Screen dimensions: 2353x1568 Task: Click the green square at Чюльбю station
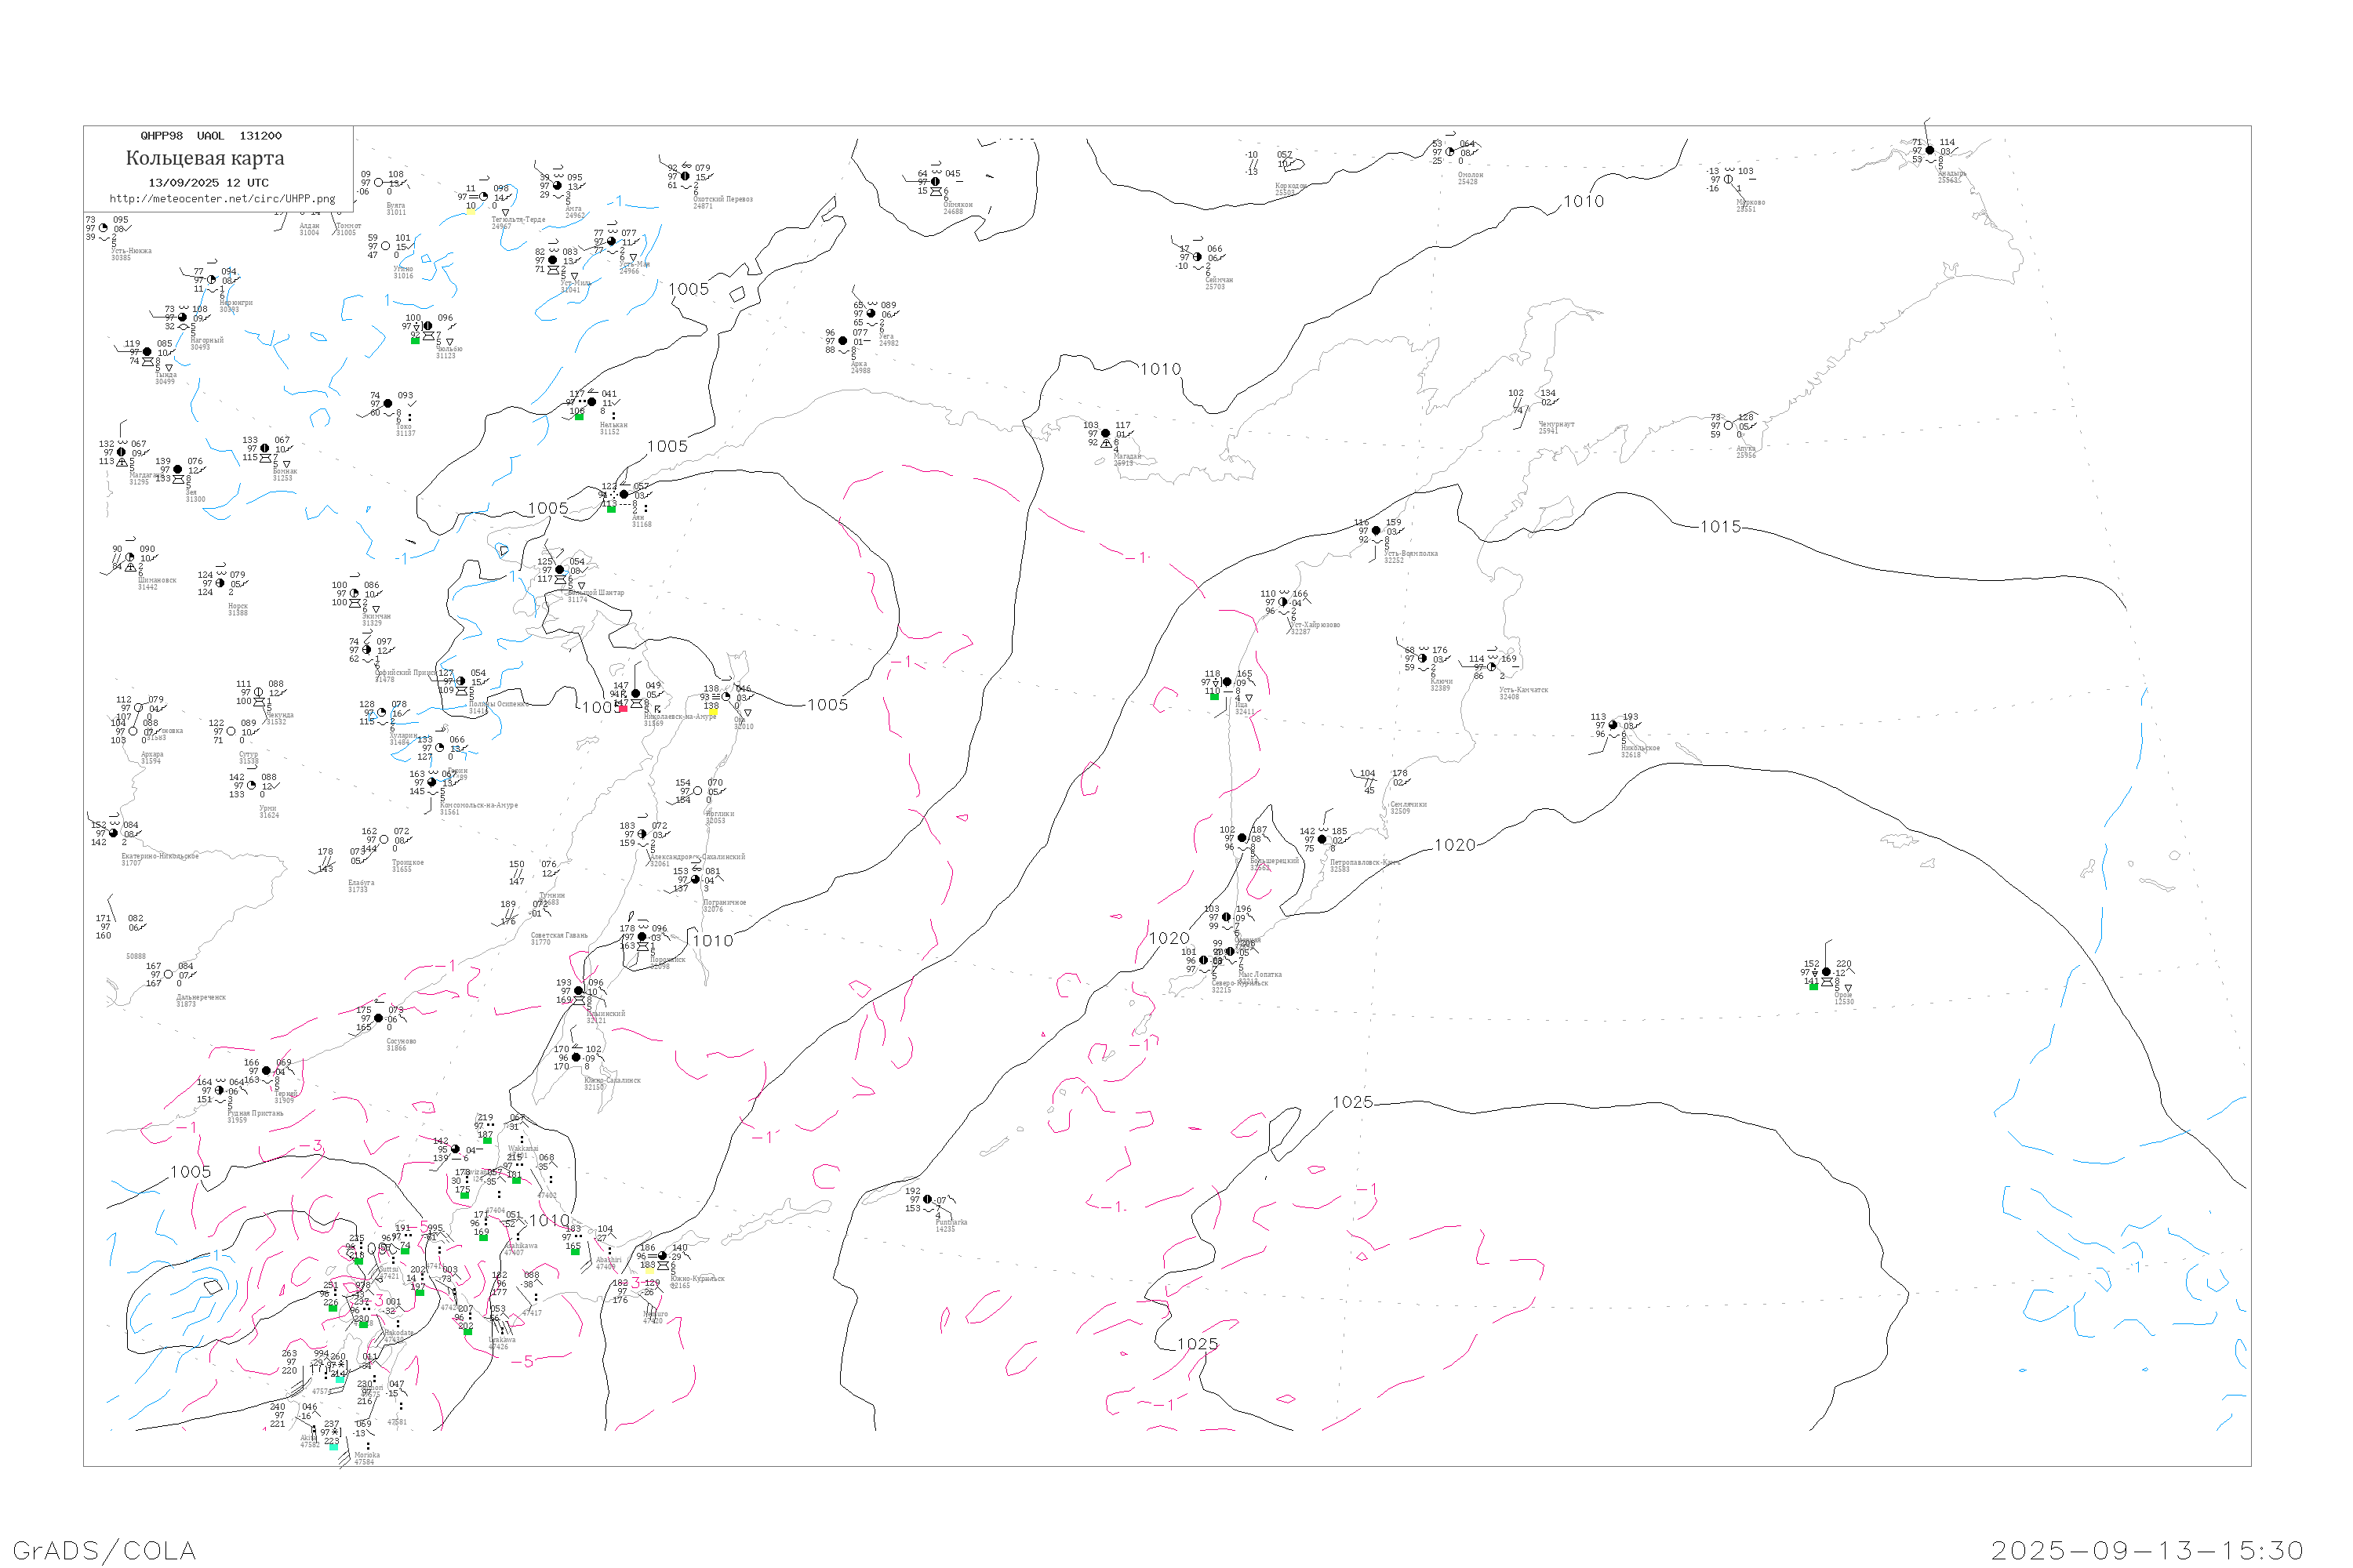415,341
